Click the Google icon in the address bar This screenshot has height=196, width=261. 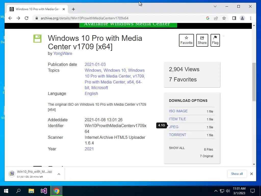click(x=207, y=18)
